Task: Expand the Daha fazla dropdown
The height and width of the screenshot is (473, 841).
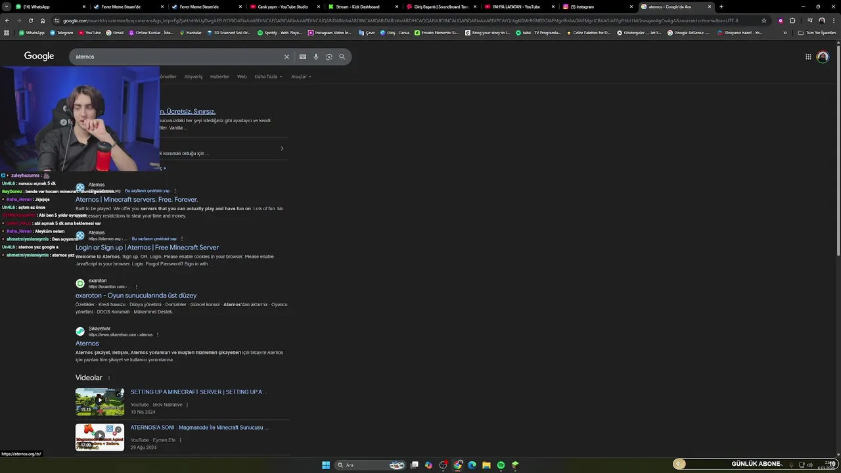Action: tap(268, 77)
